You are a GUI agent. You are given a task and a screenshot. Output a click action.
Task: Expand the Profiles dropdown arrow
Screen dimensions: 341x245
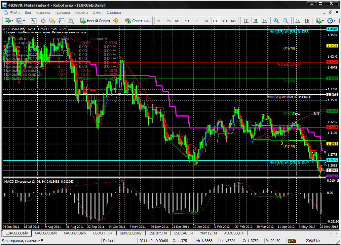pyautogui.click(x=24, y=21)
